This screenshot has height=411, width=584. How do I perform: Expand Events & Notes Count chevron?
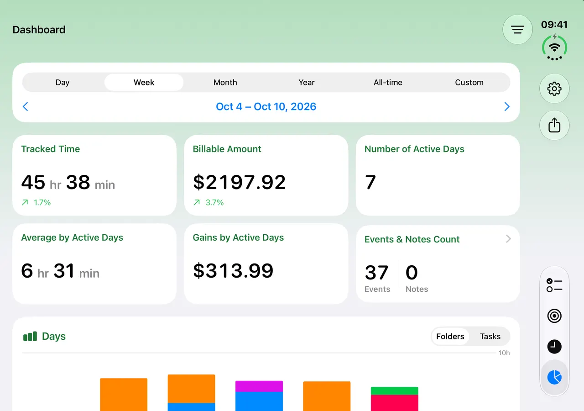click(508, 239)
